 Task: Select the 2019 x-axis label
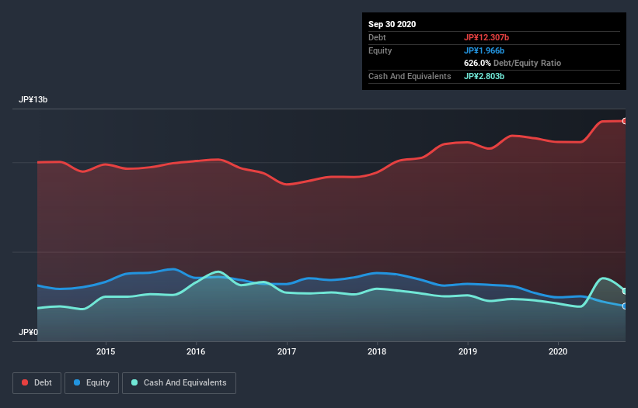(468, 351)
